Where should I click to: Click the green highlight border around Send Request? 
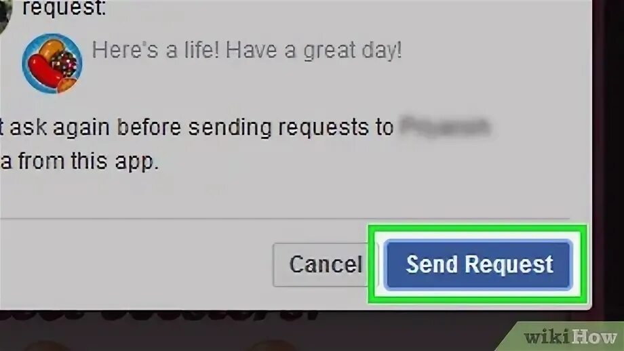[477, 228]
